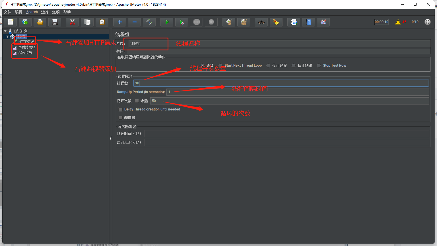Click the Copy icon in toolbar
Image resolution: width=437 pixels, height=246 pixels.
(x=87, y=22)
